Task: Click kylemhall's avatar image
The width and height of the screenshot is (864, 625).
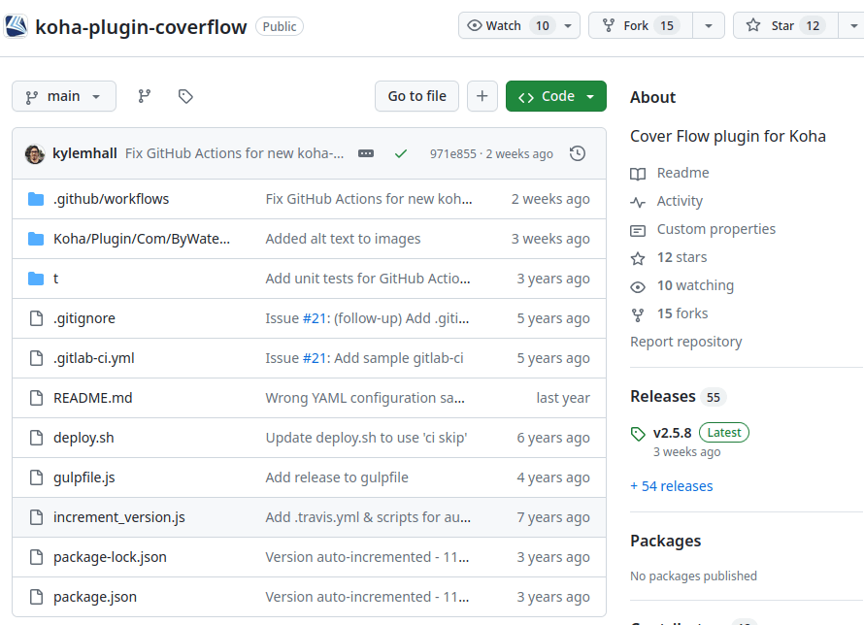Action: (35, 153)
